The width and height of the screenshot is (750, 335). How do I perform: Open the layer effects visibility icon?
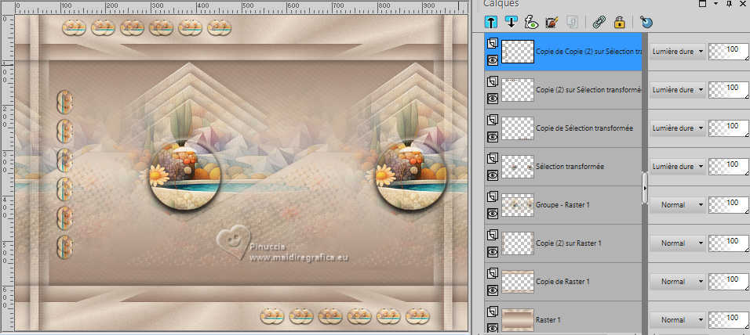tap(531, 22)
